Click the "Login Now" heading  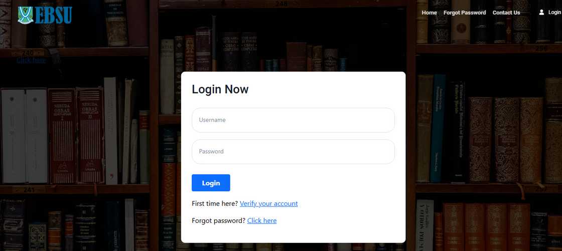coord(220,89)
